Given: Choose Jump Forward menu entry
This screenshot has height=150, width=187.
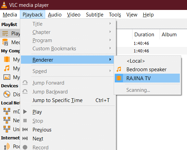Looking at the screenshot, I should [67, 83].
